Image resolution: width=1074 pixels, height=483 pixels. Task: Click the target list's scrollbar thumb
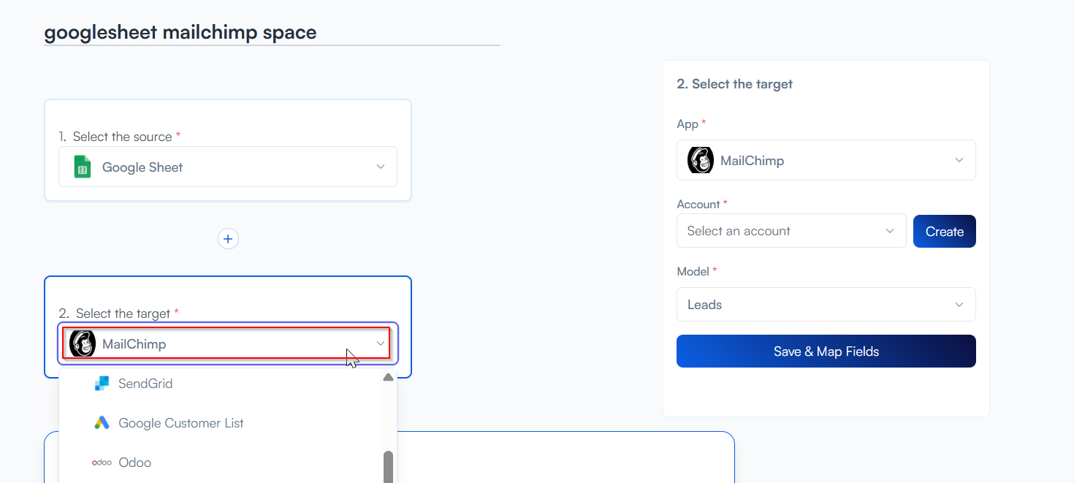point(388,466)
